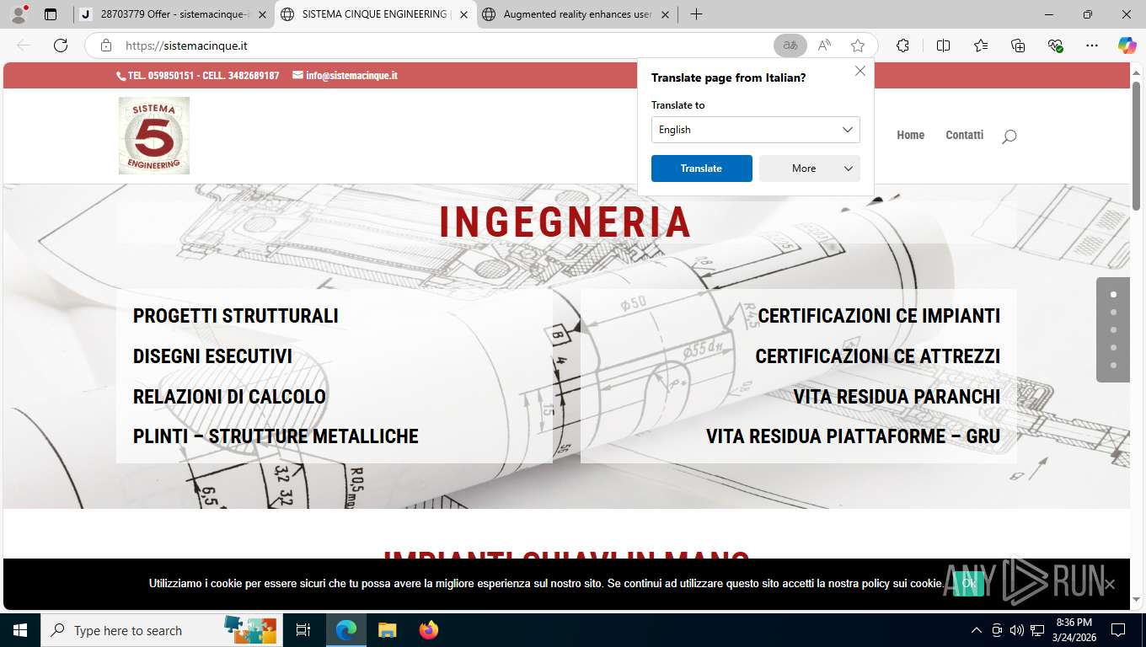Open Task View on taskbar
Viewport: 1146px width, 647px height.
(x=303, y=630)
